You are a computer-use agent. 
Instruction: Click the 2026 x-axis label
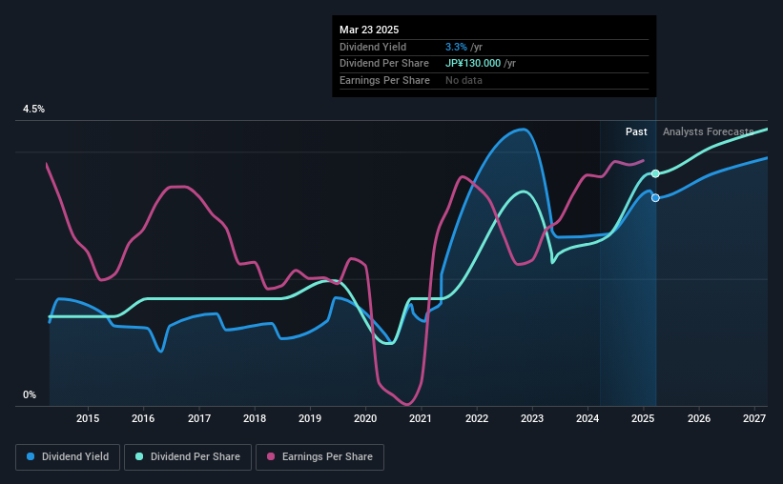pos(699,418)
